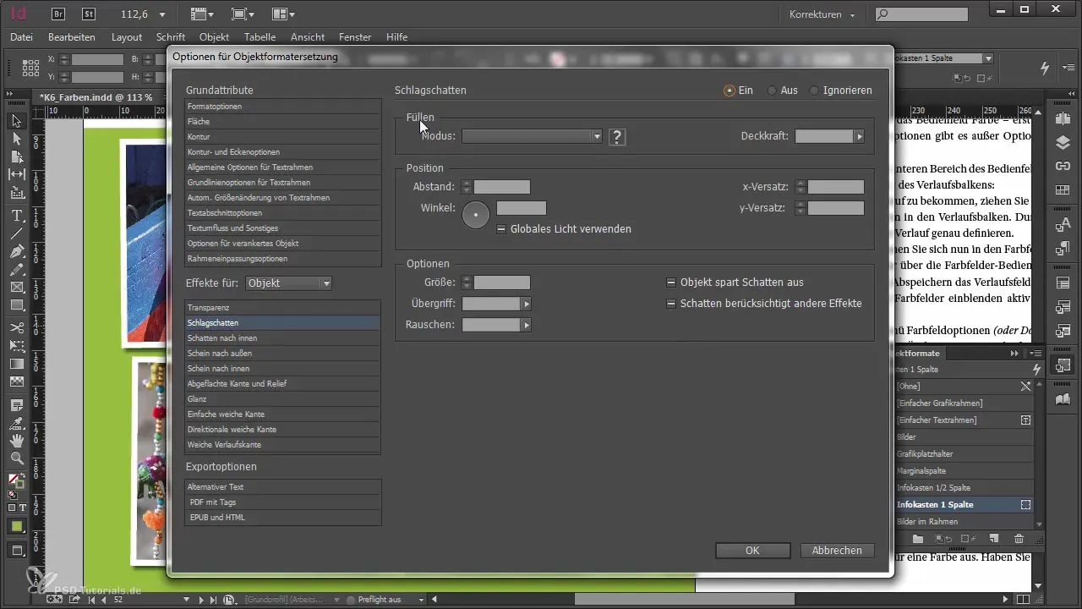Select the Hand tool

(16, 440)
